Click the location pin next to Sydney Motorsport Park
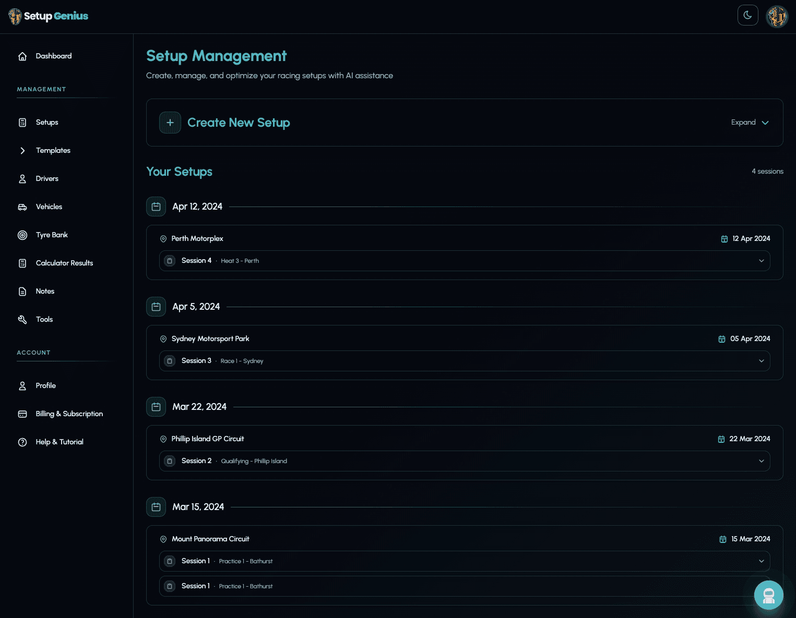Screen dimensions: 796x618 [x=163, y=339]
